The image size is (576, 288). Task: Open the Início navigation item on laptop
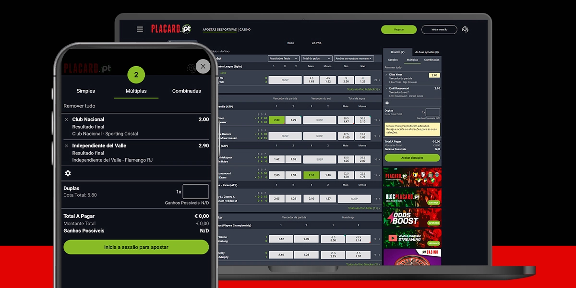[x=290, y=43]
